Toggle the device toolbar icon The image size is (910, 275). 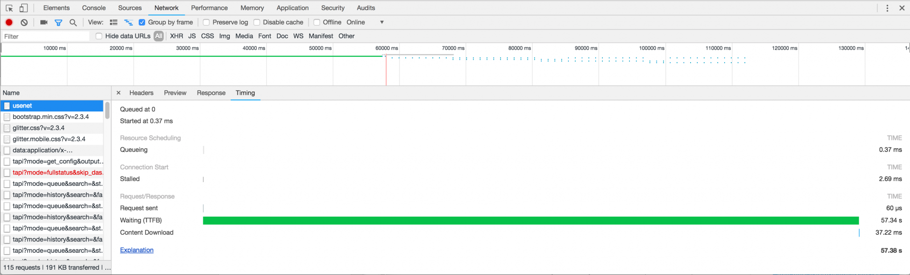[x=24, y=8]
